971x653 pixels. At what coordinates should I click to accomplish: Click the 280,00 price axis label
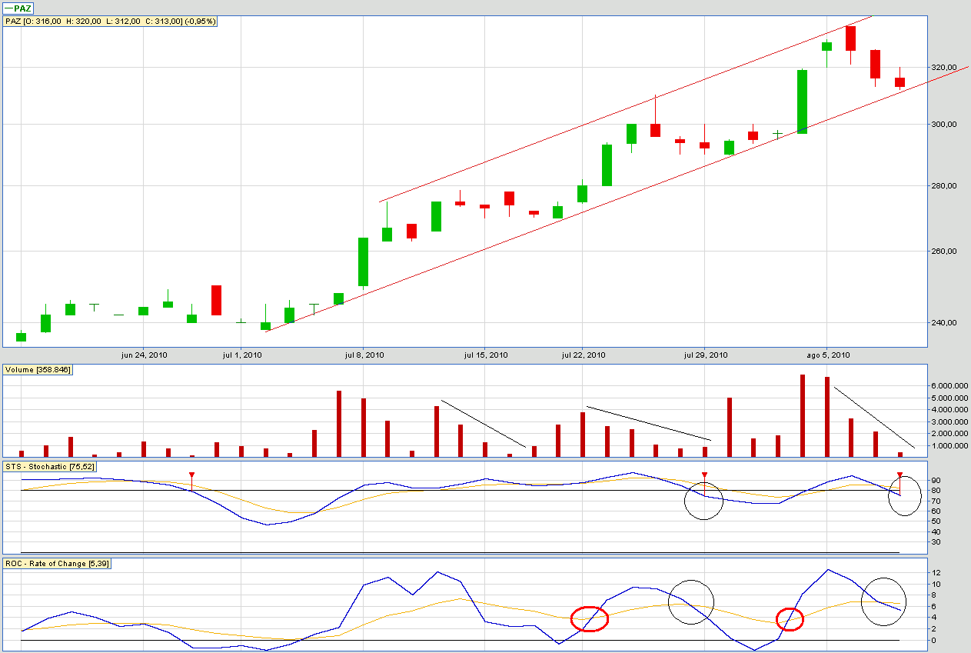click(943, 185)
